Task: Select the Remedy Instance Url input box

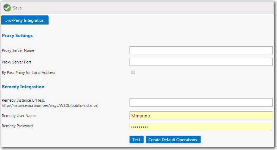Action: 201,102
